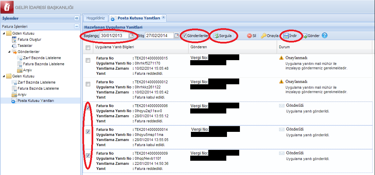Open the Bitiş date calendar picker
Viewport: 375px width, 175px height.
tap(177, 36)
